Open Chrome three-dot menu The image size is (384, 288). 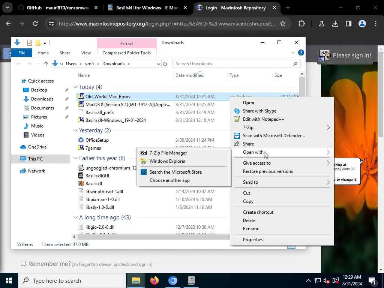coord(376,24)
